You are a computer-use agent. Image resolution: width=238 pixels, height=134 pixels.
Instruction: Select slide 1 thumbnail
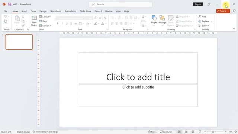click(19, 42)
